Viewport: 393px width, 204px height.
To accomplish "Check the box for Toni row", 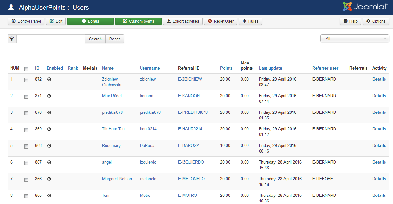I will (27, 196).
